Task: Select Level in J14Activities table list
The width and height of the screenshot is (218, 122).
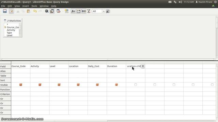Action: 10,35
